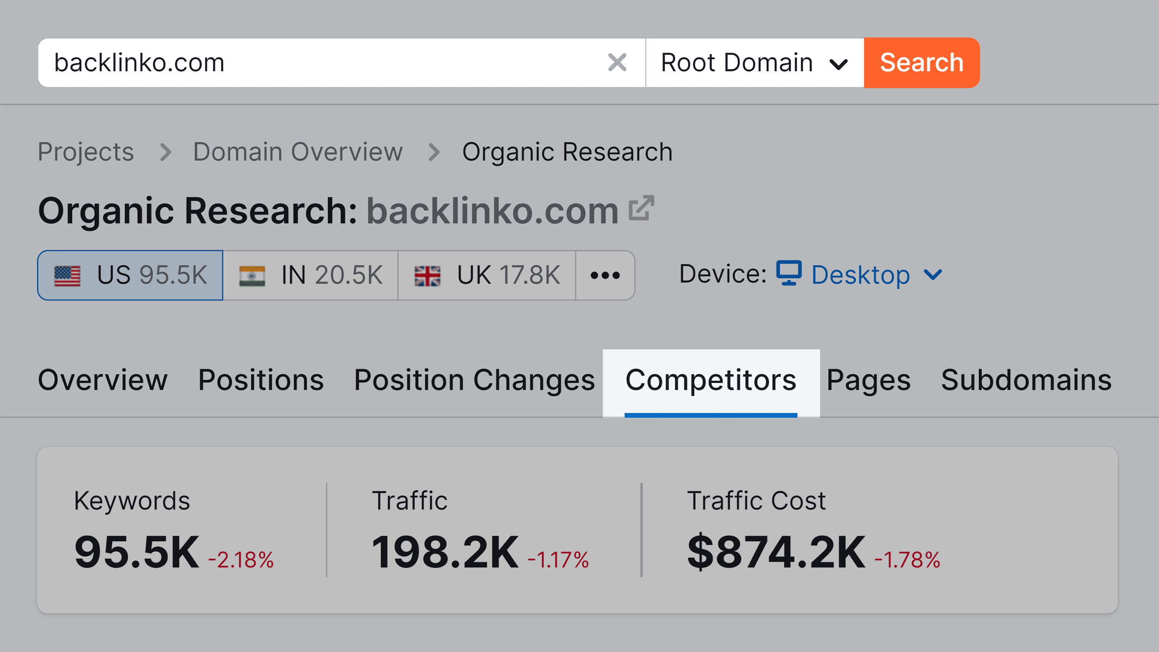The height and width of the screenshot is (652, 1159).
Task: Stay on the Competitors tab
Action: (711, 380)
